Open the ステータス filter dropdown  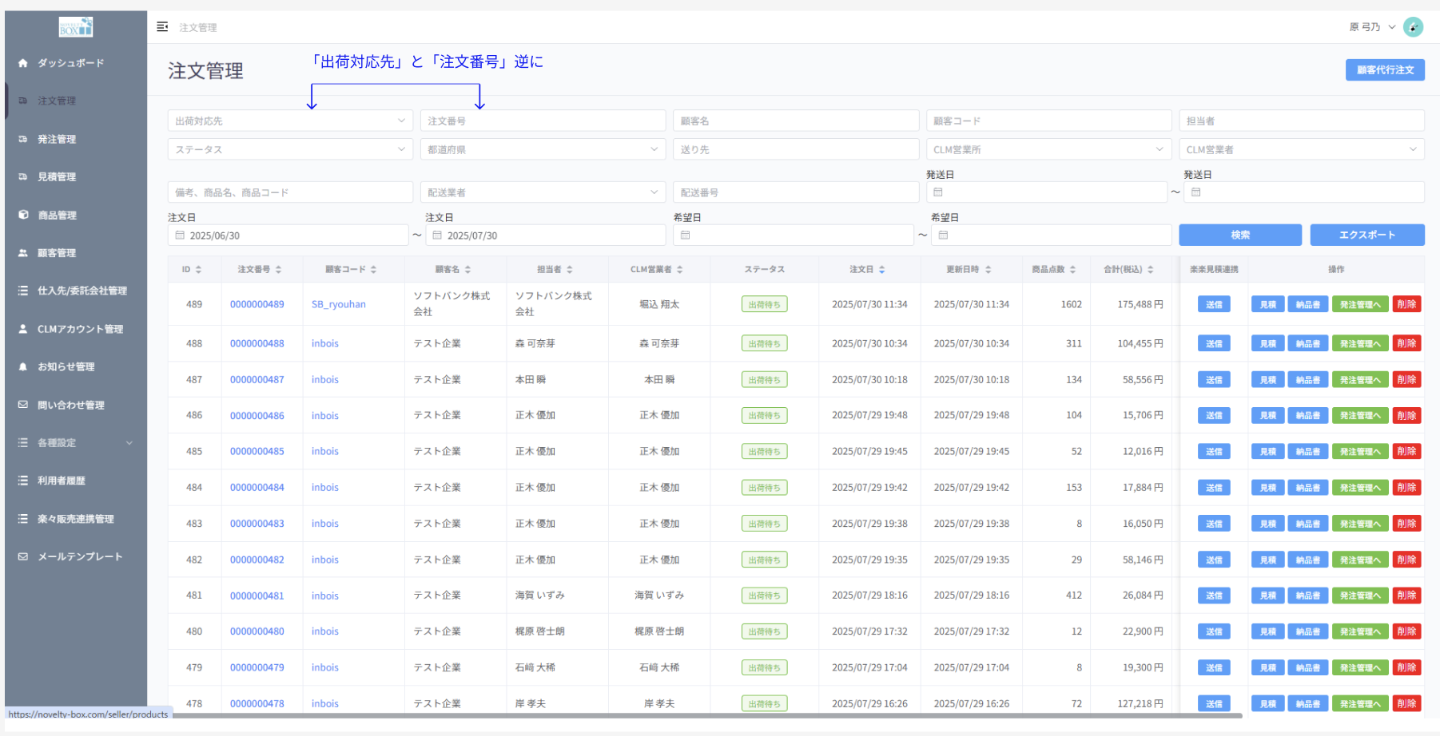[290, 150]
